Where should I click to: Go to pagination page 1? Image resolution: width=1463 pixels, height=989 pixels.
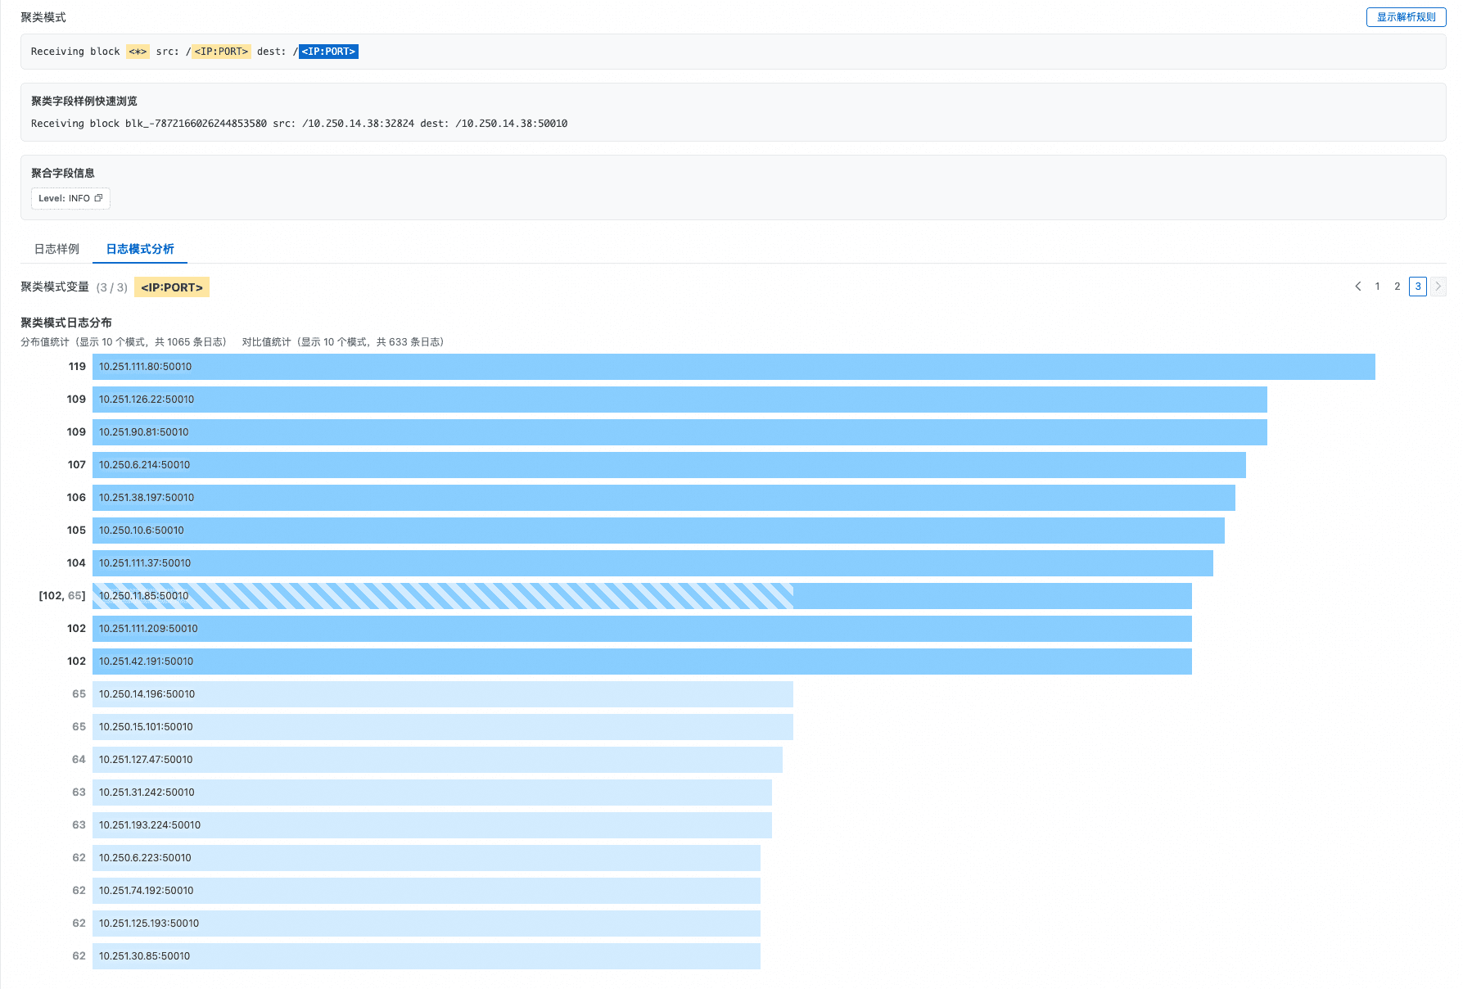(1378, 287)
